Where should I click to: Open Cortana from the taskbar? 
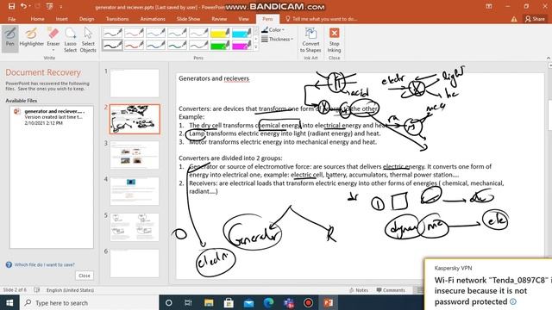click(169, 302)
